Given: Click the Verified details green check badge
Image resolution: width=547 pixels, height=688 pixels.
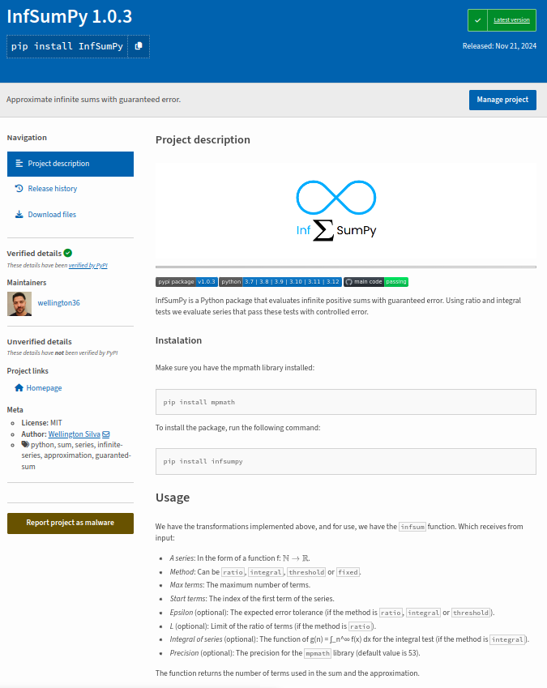Looking at the screenshot, I should [x=67, y=253].
